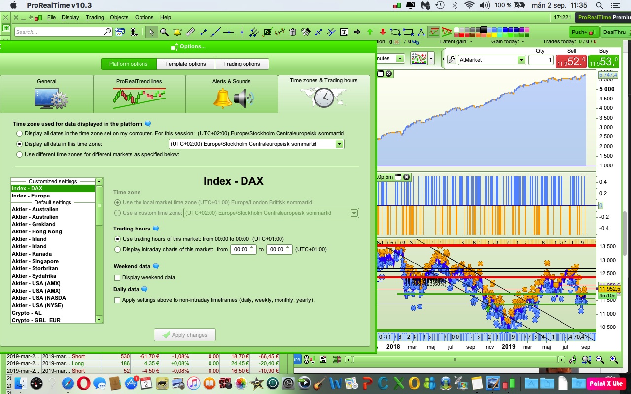631x394 pixels.
Task: Choose 'Display intraday charts of this market' option
Action: pos(117,249)
